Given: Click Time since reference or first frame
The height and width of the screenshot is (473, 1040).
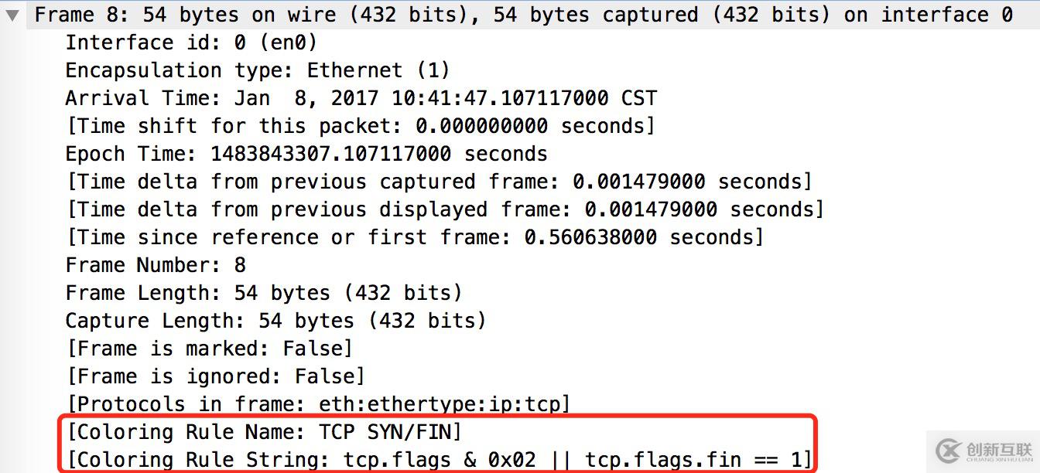Looking at the screenshot, I should pyautogui.click(x=414, y=237).
